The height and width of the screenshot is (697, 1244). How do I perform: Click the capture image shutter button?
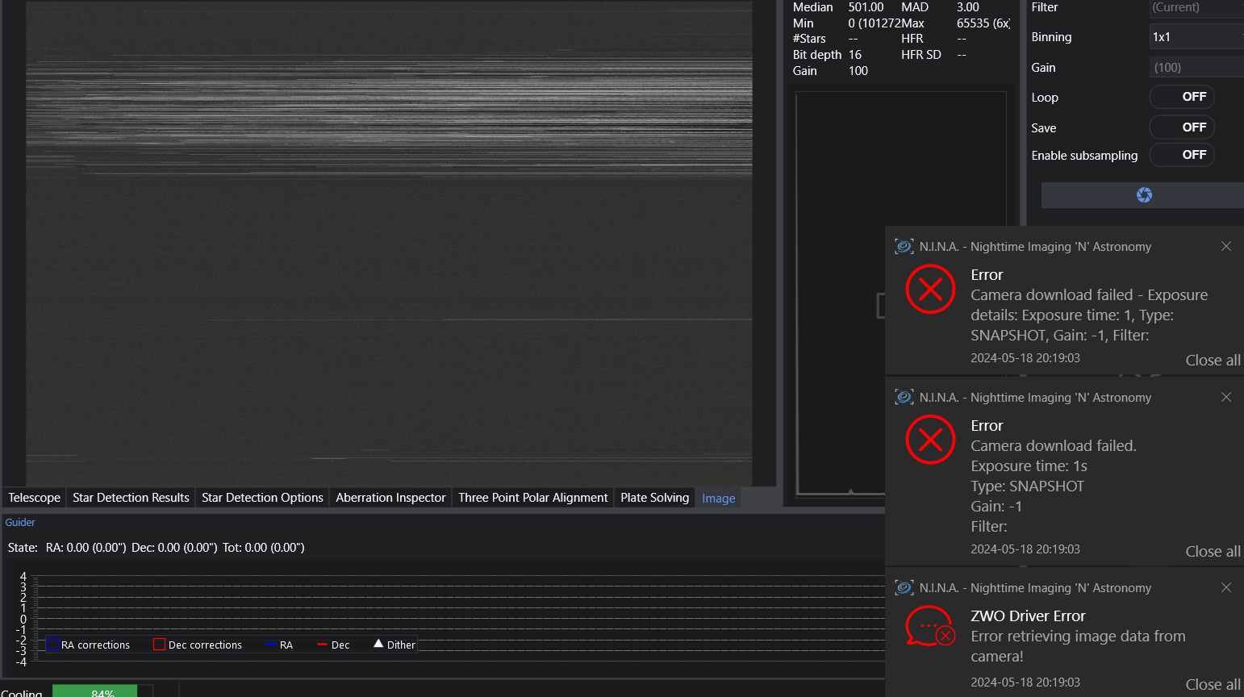coord(1143,195)
